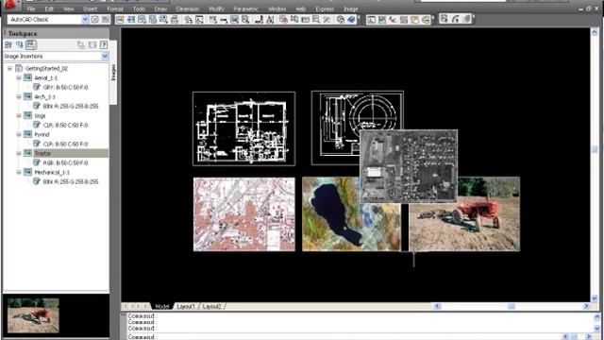The height and width of the screenshot is (340, 604).
Task: Open the Image menu
Action: point(350,8)
